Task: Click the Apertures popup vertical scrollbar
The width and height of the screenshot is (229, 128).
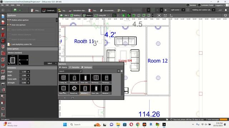Action: click(x=122, y=85)
